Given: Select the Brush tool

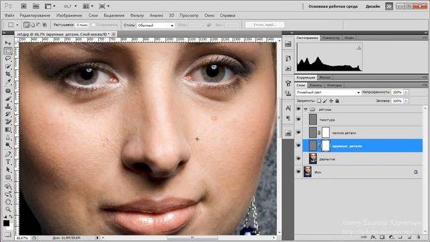Looking at the screenshot, I should pos(8,99).
